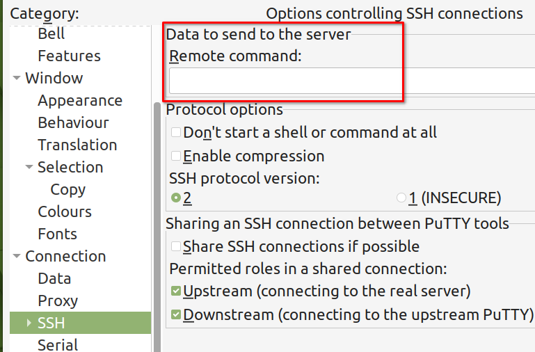The height and width of the screenshot is (352, 535).
Task: Select SSH protocol version 1 (INSECURE)
Action: tap(401, 198)
